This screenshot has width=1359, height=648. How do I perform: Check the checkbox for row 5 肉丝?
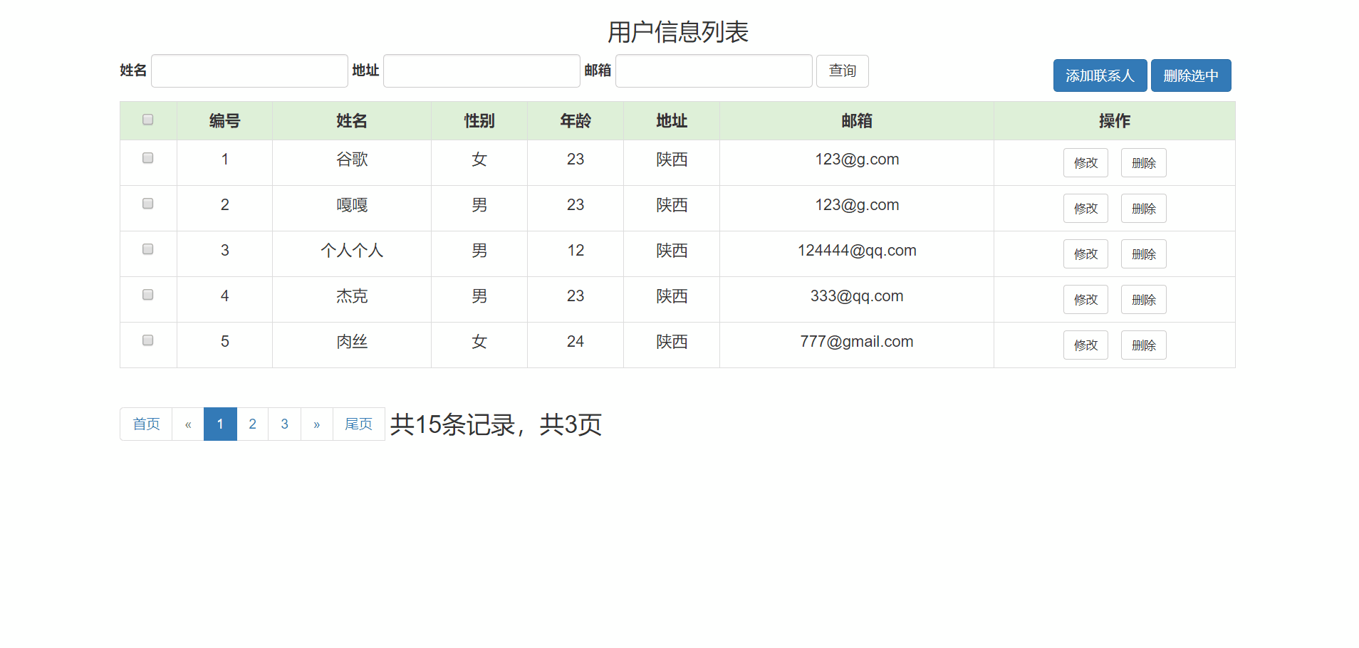pos(147,340)
